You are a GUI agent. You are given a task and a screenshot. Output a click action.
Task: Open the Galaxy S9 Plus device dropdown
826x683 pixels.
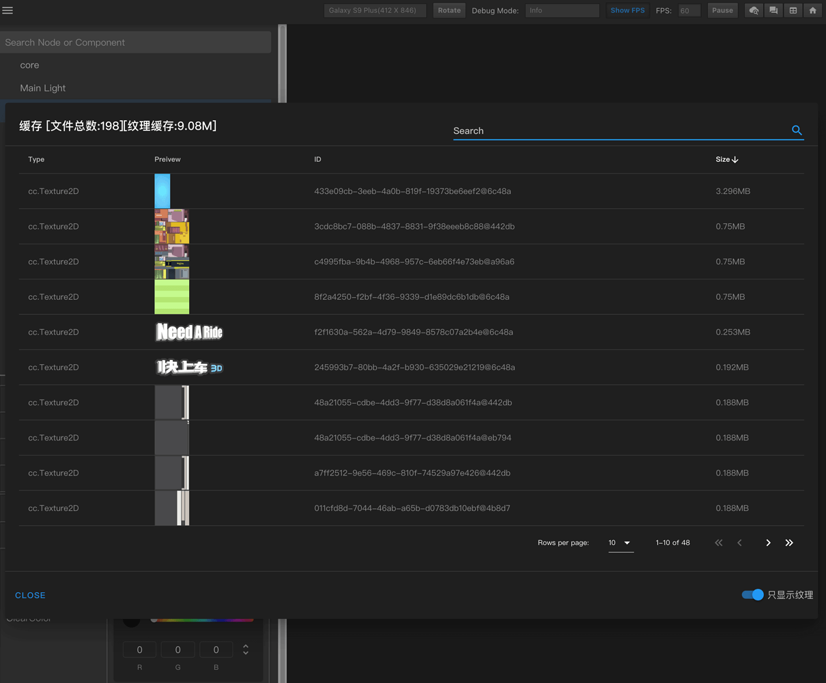pyautogui.click(x=375, y=10)
